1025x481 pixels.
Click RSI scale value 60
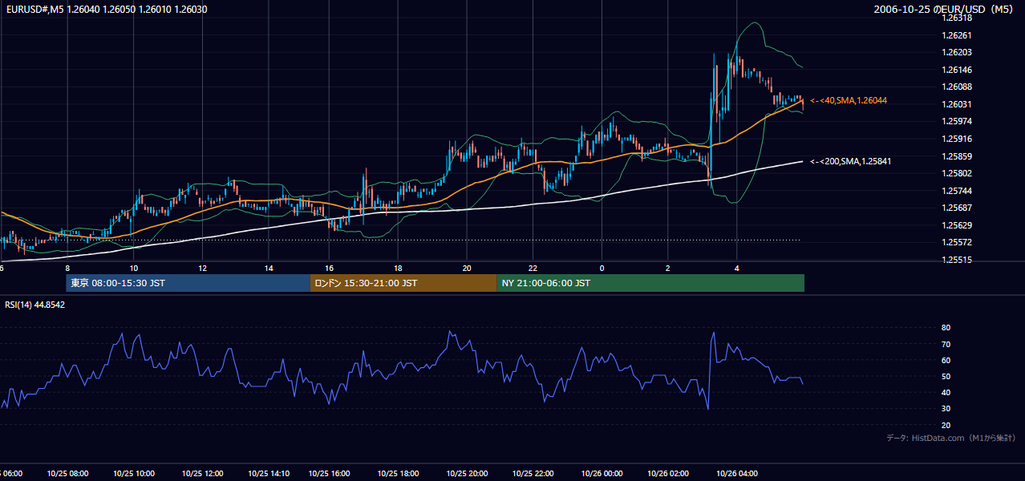pyautogui.click(x=946, y=360)
